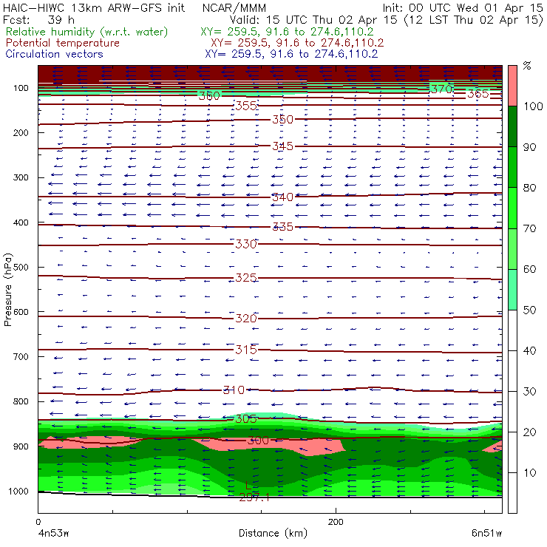The width and height of the screenshot is (547, 547).
Task: Click the 315 contour label
Action: click(246, 349)
